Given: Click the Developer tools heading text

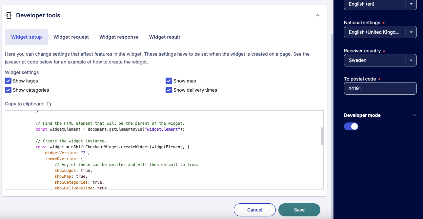Looking at the screenshot, I should [x=38, y=15].
